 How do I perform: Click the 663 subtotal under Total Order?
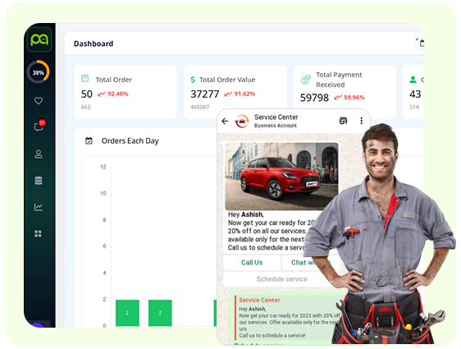[86, 107]
